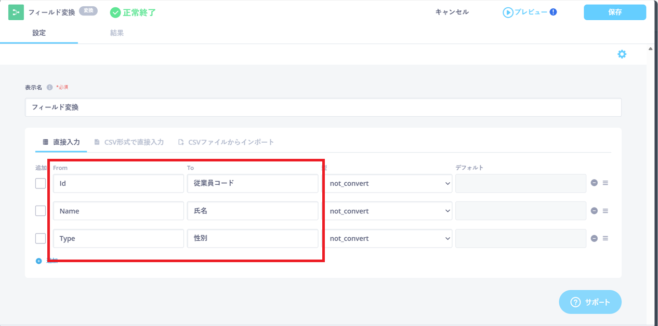Viewport: 658px width, 326px height.
Task: Click the field conversion node icon
Action: coord(16,12)
